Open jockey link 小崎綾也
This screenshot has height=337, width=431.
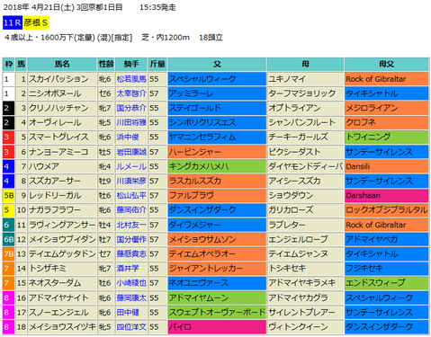point(131,283)
